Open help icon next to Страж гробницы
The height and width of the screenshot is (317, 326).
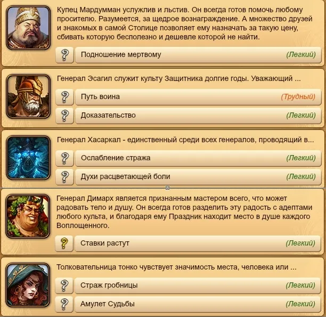pyautogui.click(x=64, y=286)
